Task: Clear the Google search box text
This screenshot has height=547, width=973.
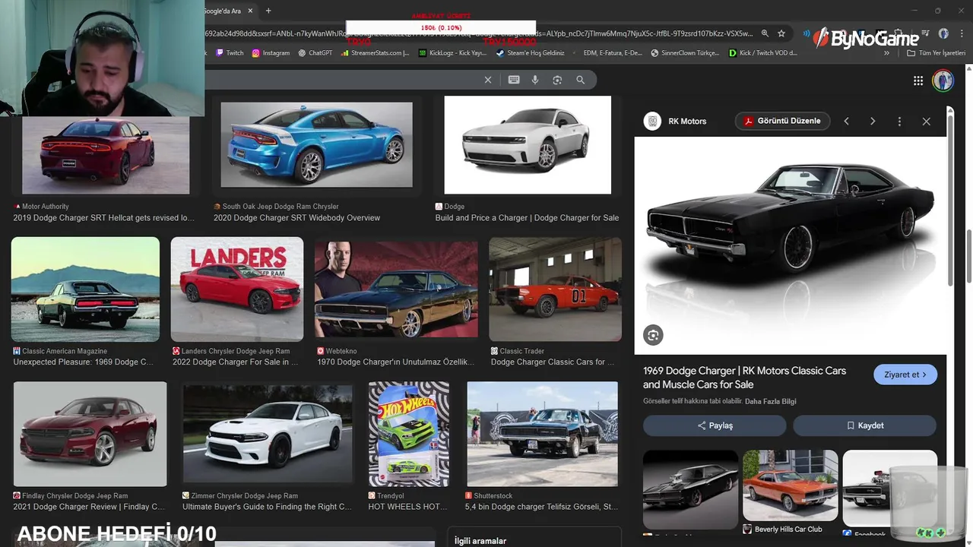Action: point(488,80)
